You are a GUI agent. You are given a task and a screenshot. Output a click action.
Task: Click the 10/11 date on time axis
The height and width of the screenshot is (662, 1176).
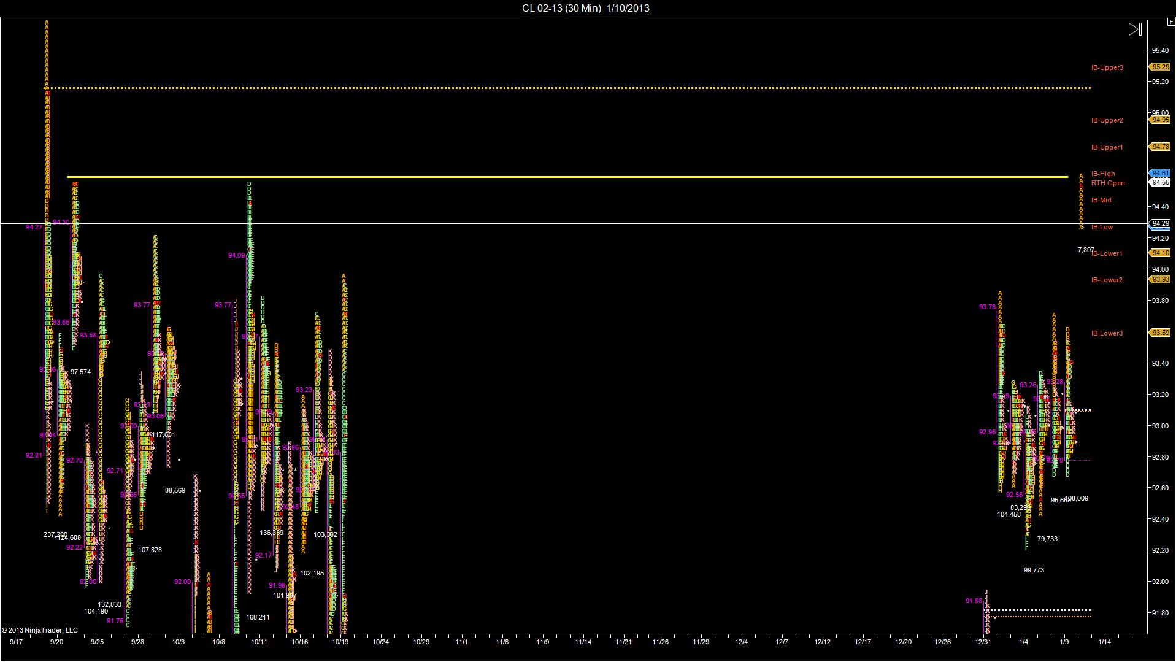[x=259, y=642]
